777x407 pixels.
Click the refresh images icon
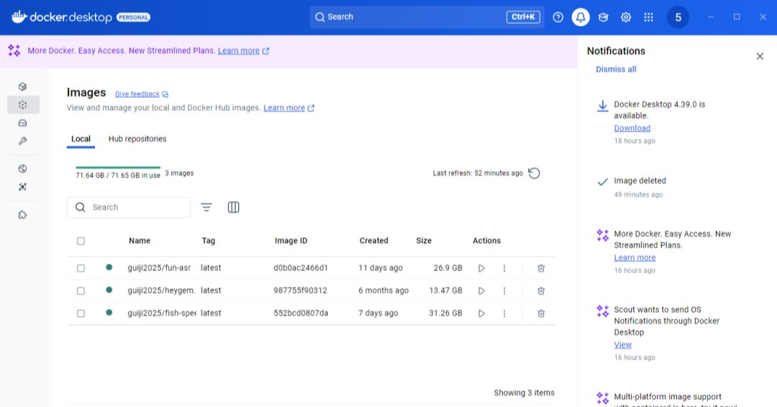(534, 173)
